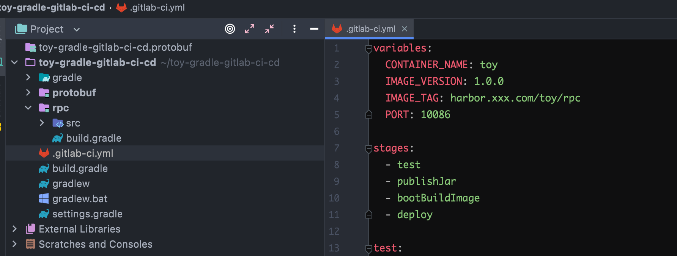
Task: Select settings.gradle in project tree
Action: point(87,214)
